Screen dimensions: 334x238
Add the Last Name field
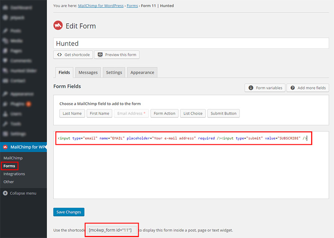pyautogui.click(x=72, y=113)
